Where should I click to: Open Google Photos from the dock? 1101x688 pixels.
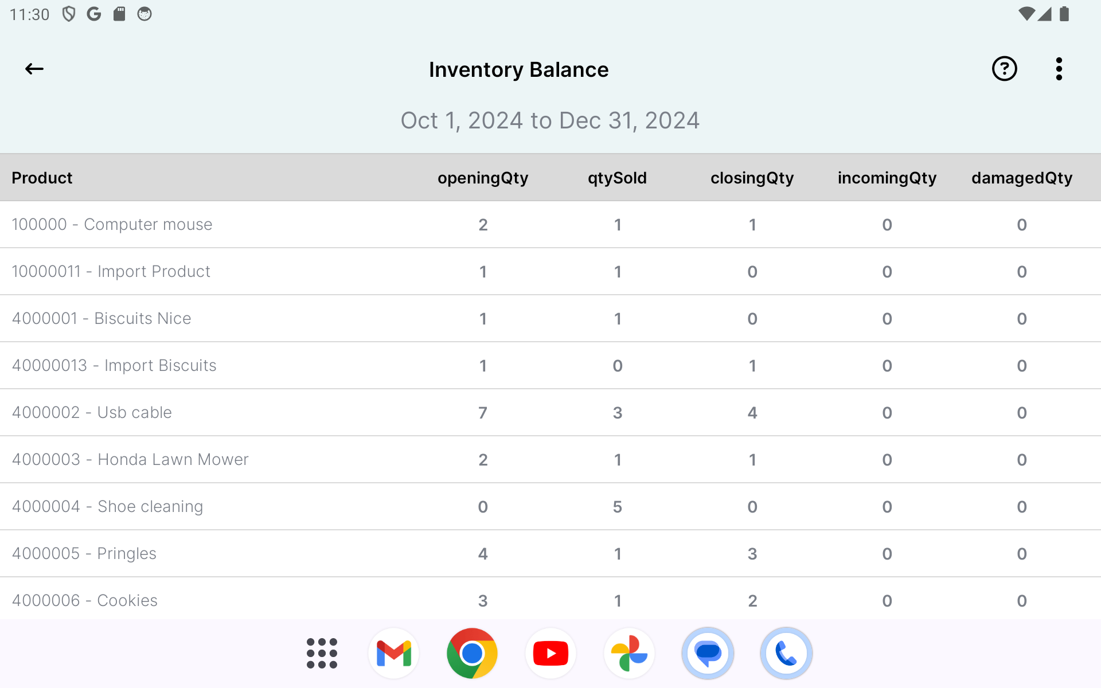(x=629, y=653)
